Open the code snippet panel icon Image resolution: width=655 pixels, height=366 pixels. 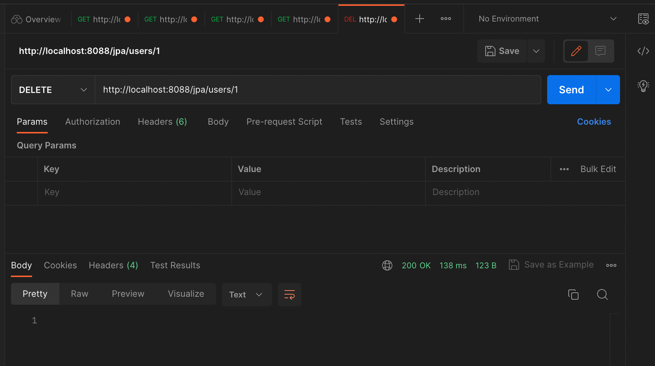pos(643,51)
